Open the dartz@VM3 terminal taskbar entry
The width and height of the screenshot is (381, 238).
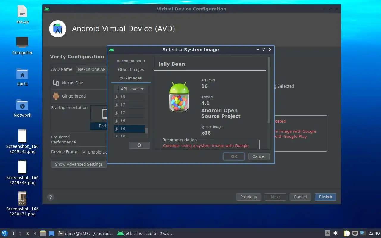[85, 234]
